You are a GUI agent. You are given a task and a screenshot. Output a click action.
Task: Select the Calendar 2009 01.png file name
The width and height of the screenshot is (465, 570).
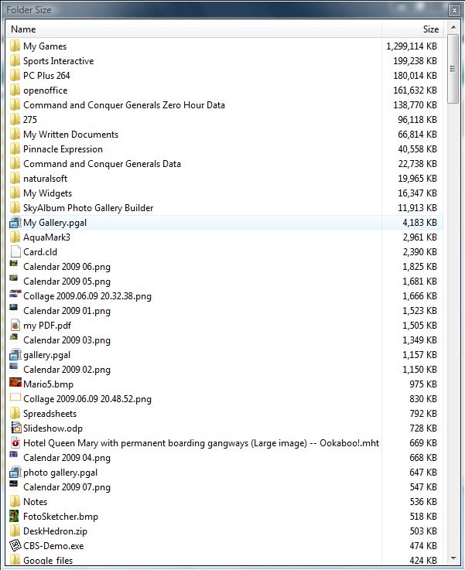click(x=67, y=311)
